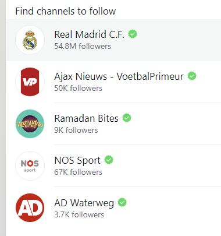This screenshot has height=236, width=221.
Task: Click the red VP VoetbalPrimeur logo
Action: click(30, 82)
